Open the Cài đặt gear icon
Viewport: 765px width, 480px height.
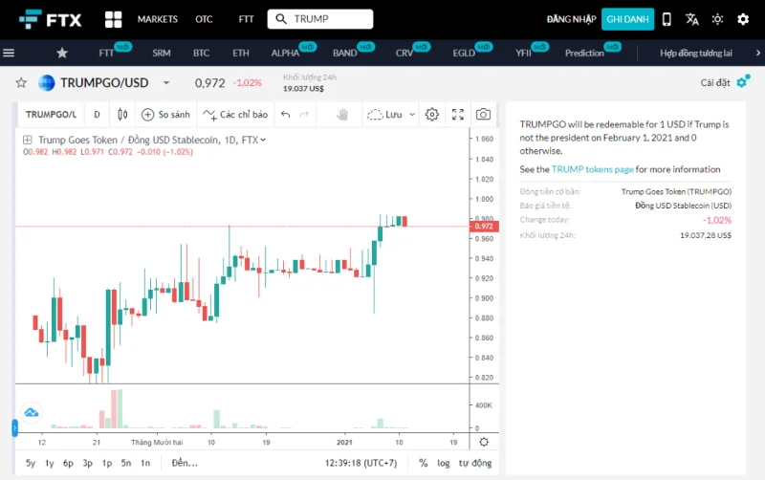click(x=743, y=82)
